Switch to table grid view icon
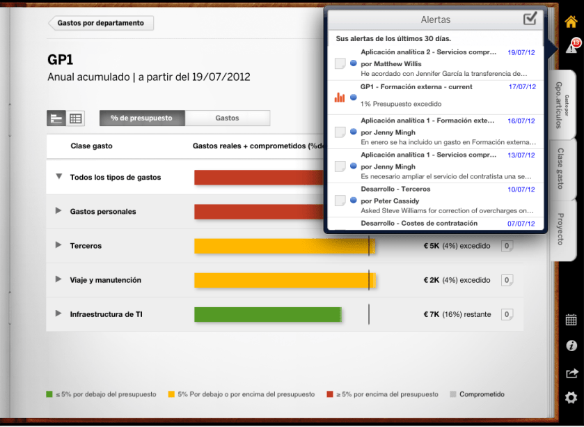 click(76, 118)
